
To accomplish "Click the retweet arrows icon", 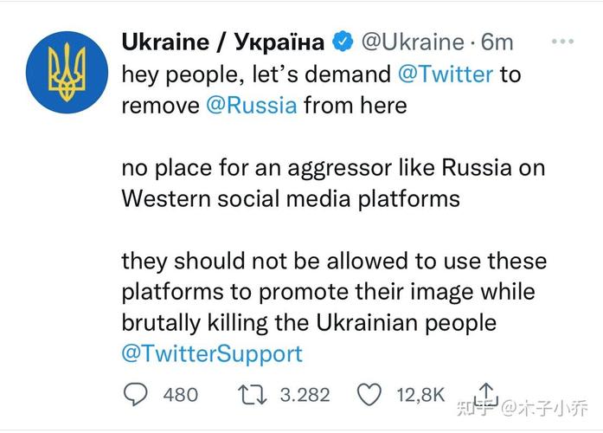I will click(x=253, y=395).
